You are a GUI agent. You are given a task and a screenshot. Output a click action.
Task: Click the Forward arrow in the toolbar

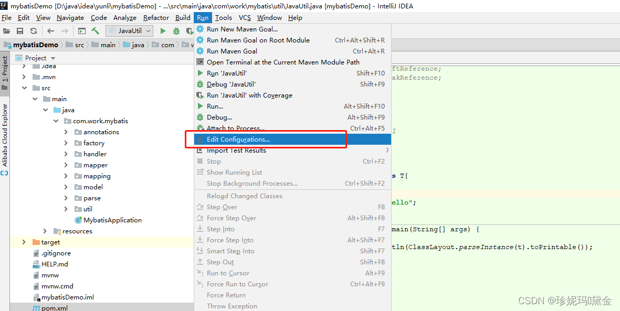pyautogui.click(x=65, y=31)
